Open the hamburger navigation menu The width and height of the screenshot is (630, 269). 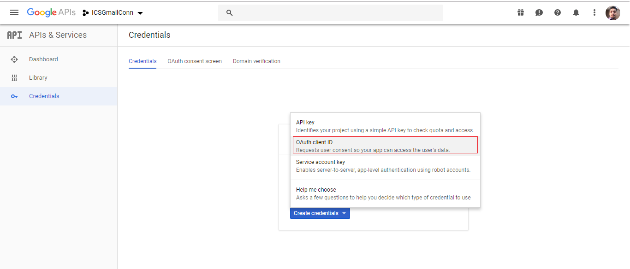(14, 12)
